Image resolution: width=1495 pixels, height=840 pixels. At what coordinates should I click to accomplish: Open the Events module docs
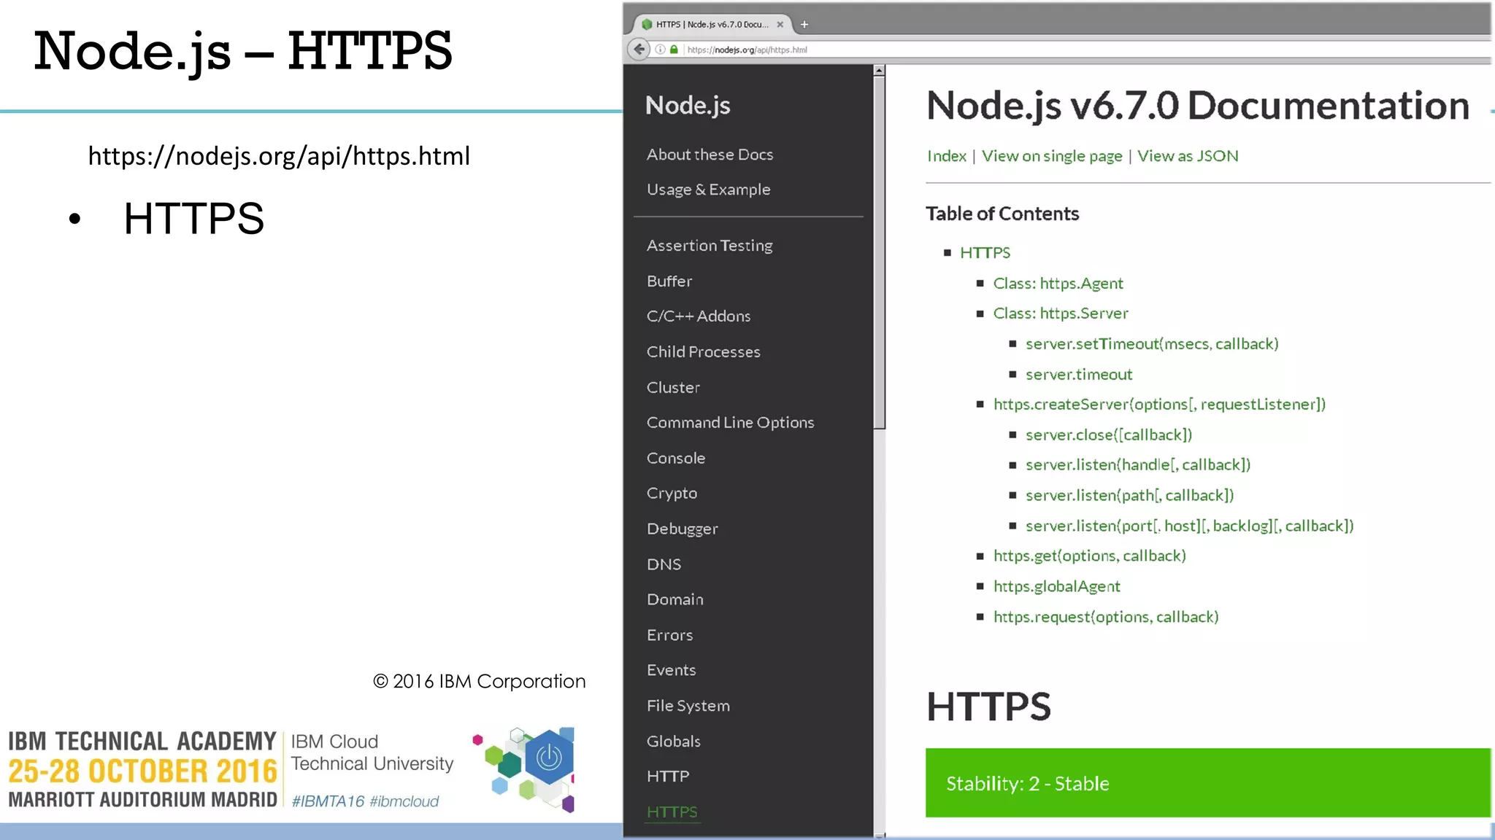click(671, 670)
